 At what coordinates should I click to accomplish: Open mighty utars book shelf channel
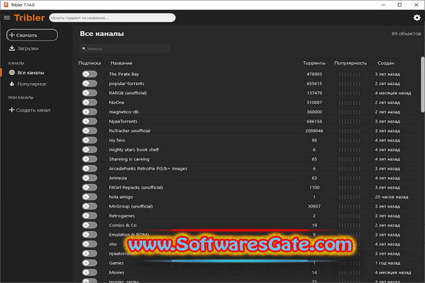[134, 150]
